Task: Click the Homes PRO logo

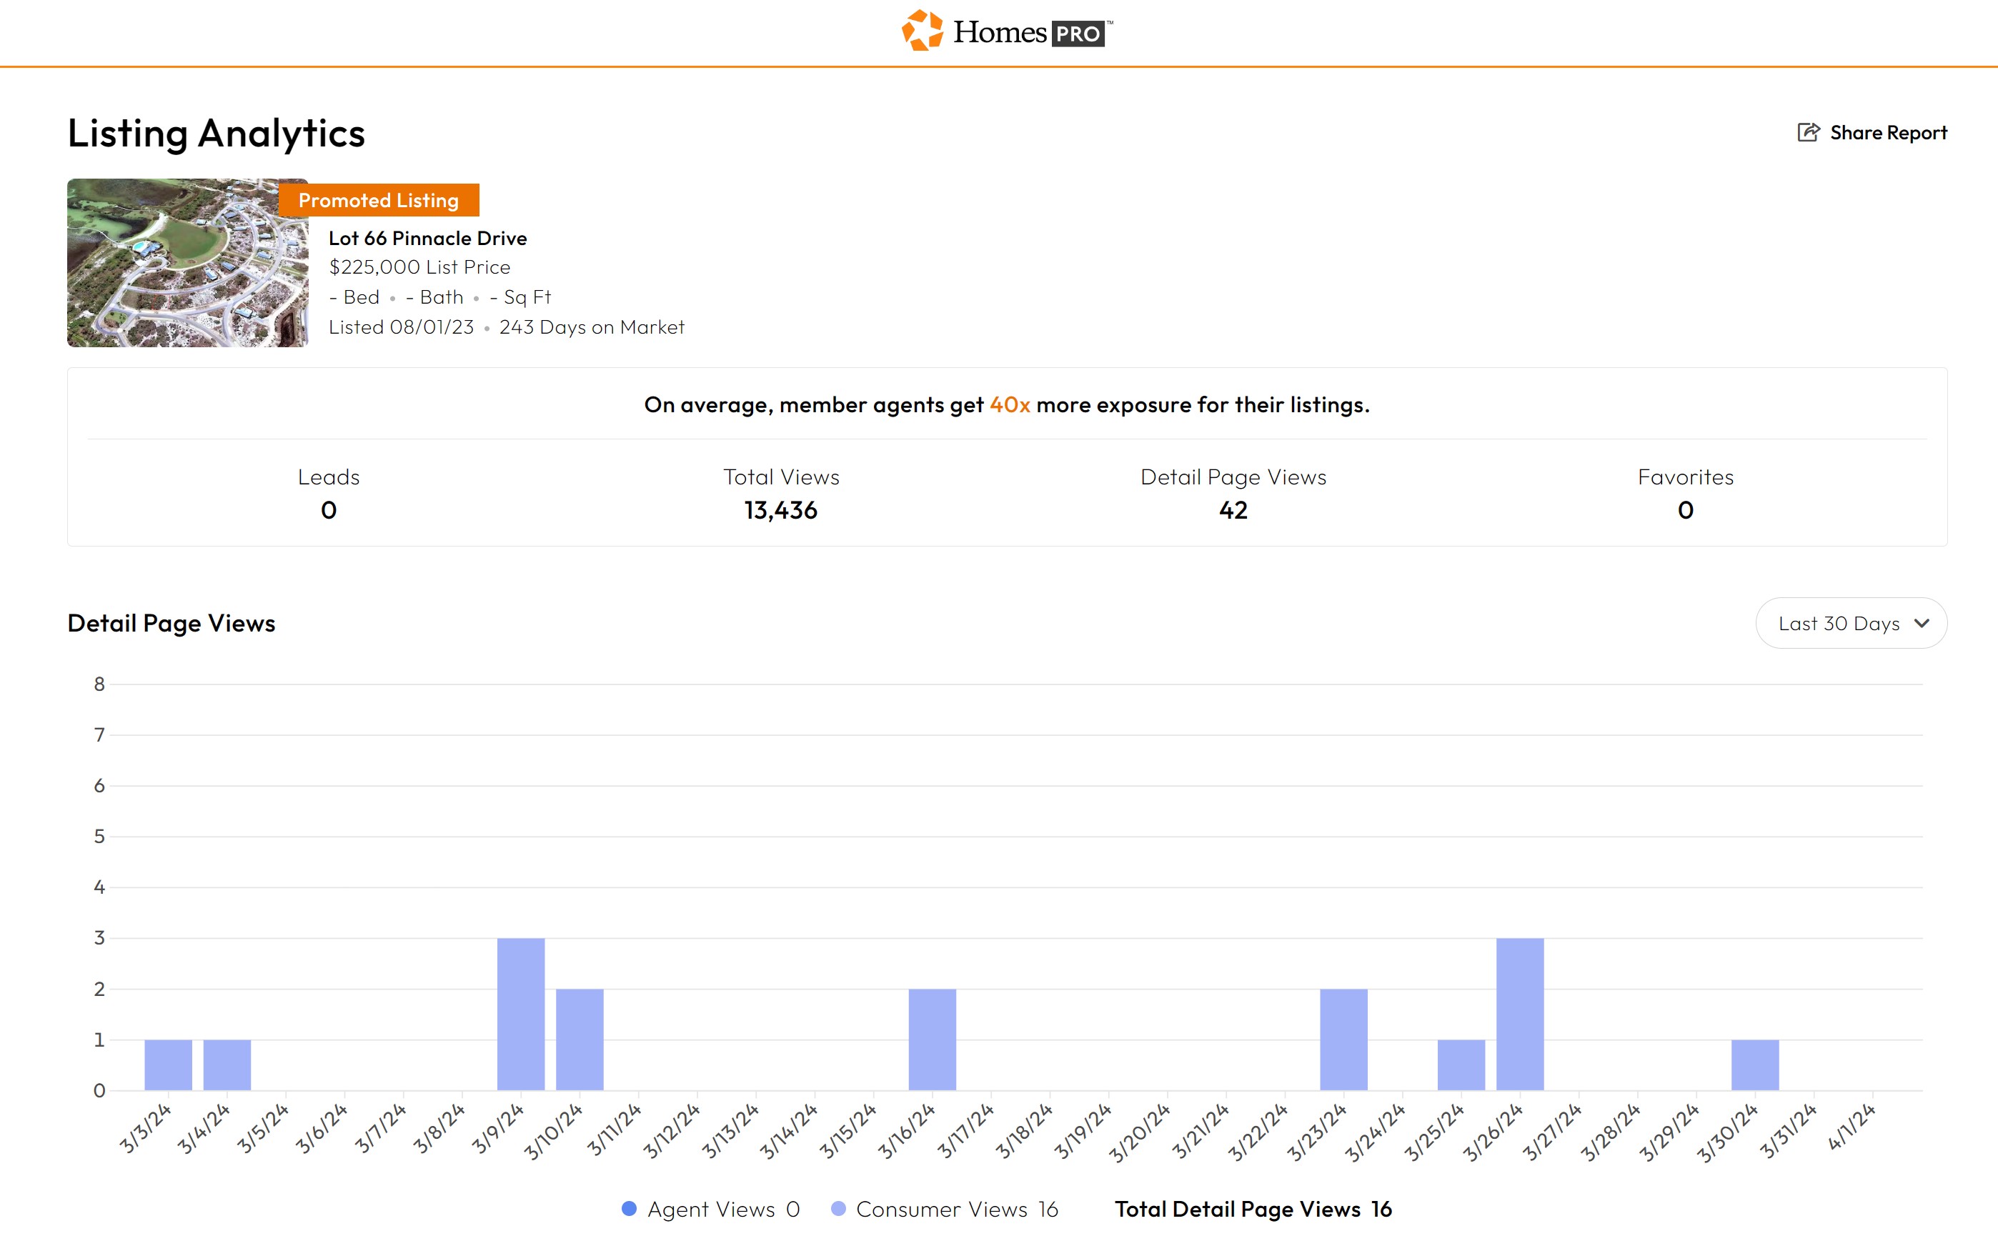Action: click(x=1007, y=31)
